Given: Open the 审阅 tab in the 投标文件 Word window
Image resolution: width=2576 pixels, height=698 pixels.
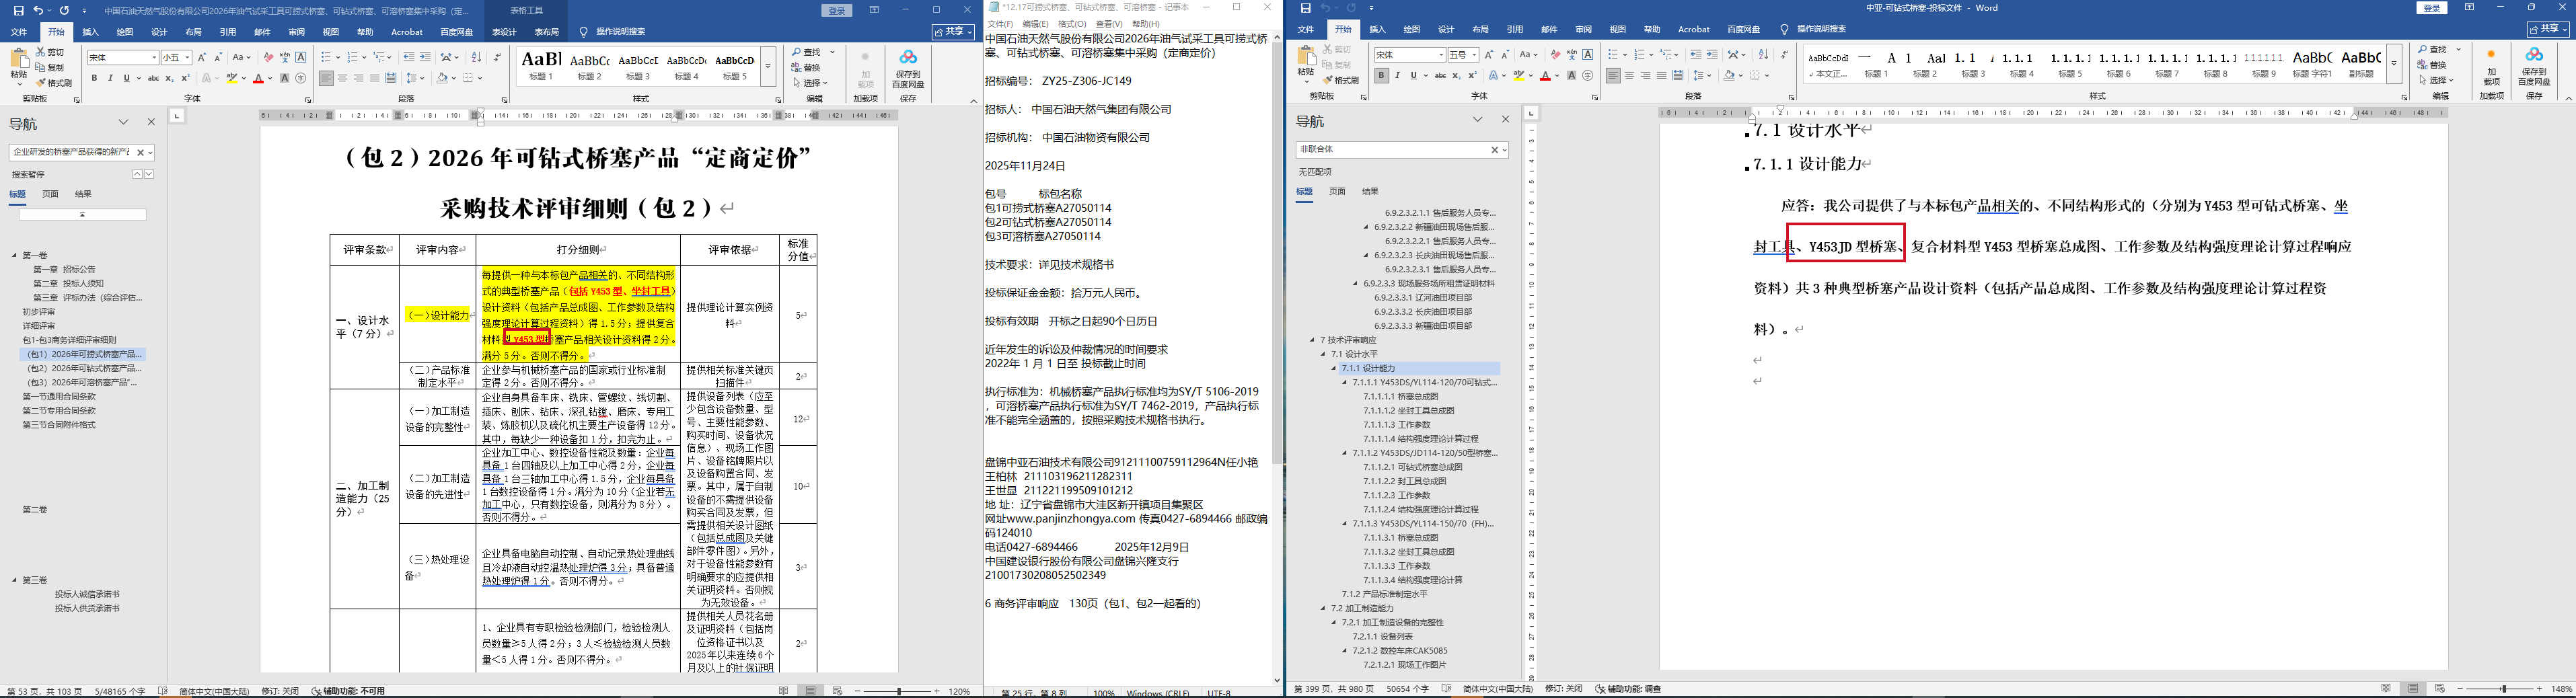Looking at the screenshot, I should pos(1583,30).
